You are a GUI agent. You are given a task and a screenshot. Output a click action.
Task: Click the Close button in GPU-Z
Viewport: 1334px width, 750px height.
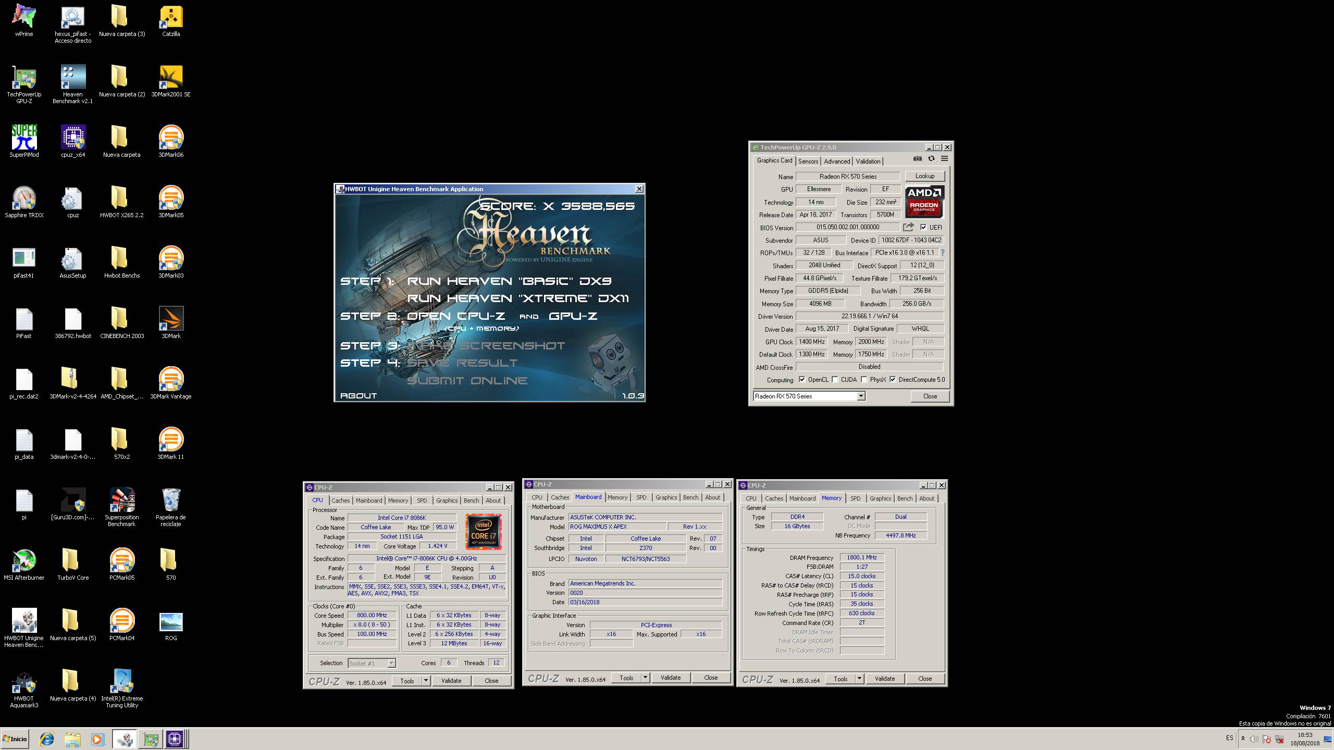pos(930,396)
